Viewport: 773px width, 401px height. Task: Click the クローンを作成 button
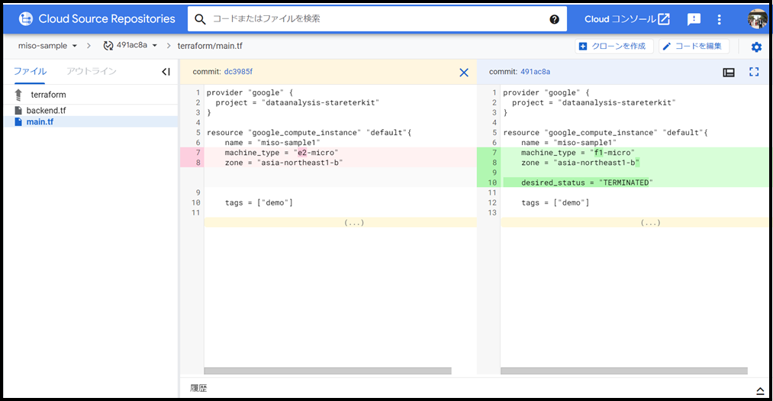[x=613, y=47]
